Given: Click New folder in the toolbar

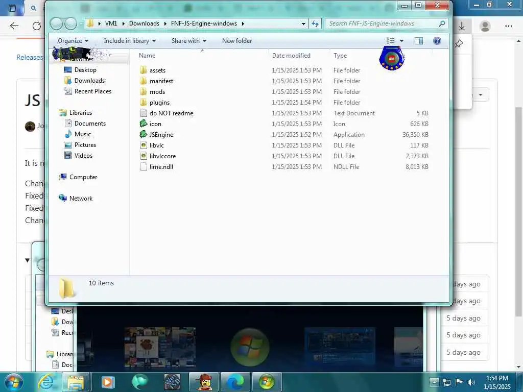Looking at the screenshot, I should [237, 41].
